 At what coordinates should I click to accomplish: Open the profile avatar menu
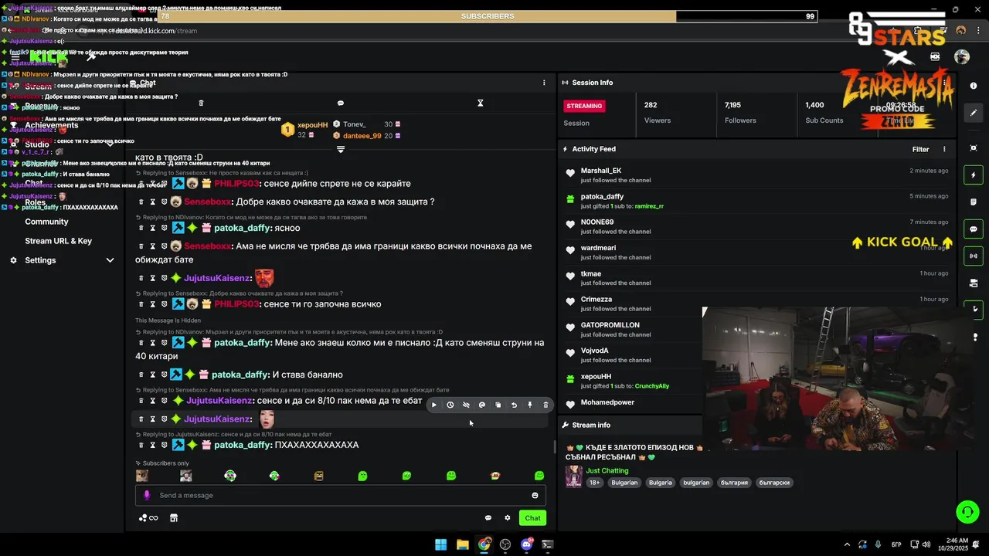(961, 56)
